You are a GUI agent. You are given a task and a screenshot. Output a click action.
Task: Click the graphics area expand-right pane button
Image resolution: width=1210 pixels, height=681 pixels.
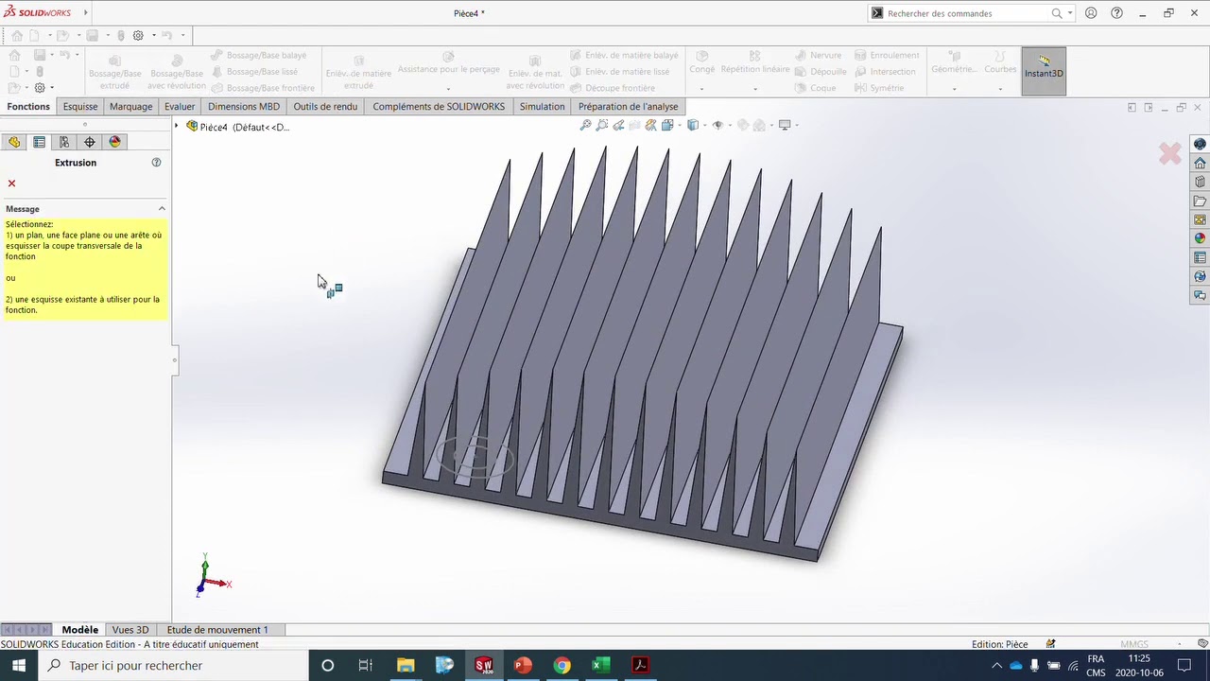tap(1149, 108)
